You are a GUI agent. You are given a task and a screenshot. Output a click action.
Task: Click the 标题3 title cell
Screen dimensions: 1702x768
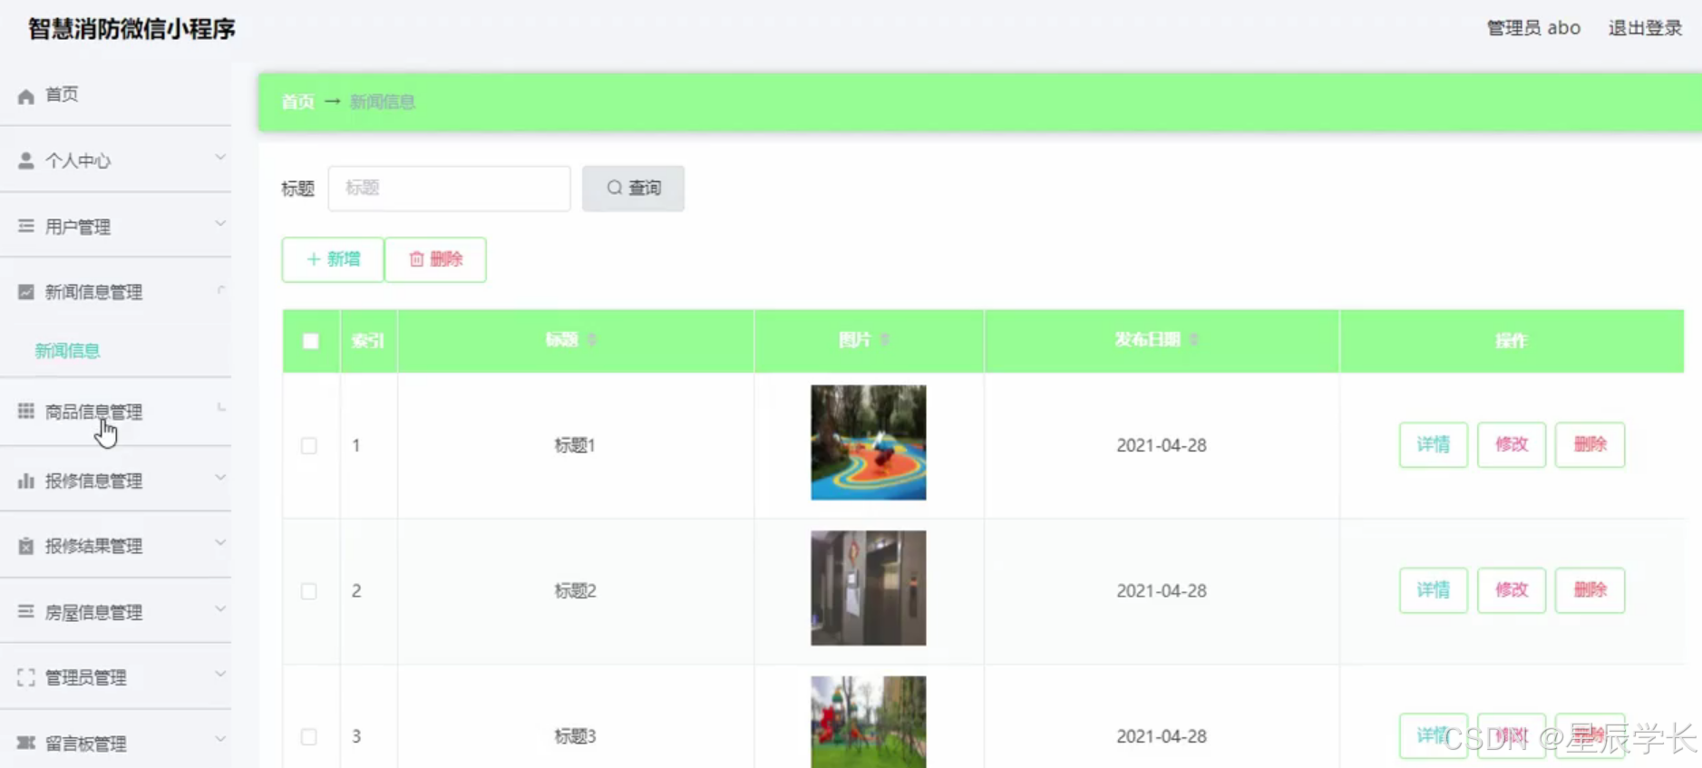[575, 736]
